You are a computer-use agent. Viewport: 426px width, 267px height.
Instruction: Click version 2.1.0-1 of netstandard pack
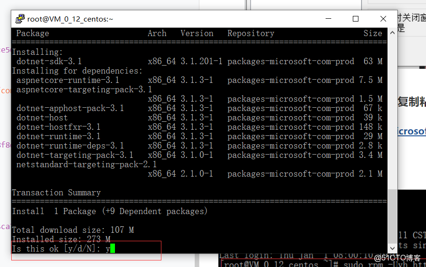coord(197,174)
